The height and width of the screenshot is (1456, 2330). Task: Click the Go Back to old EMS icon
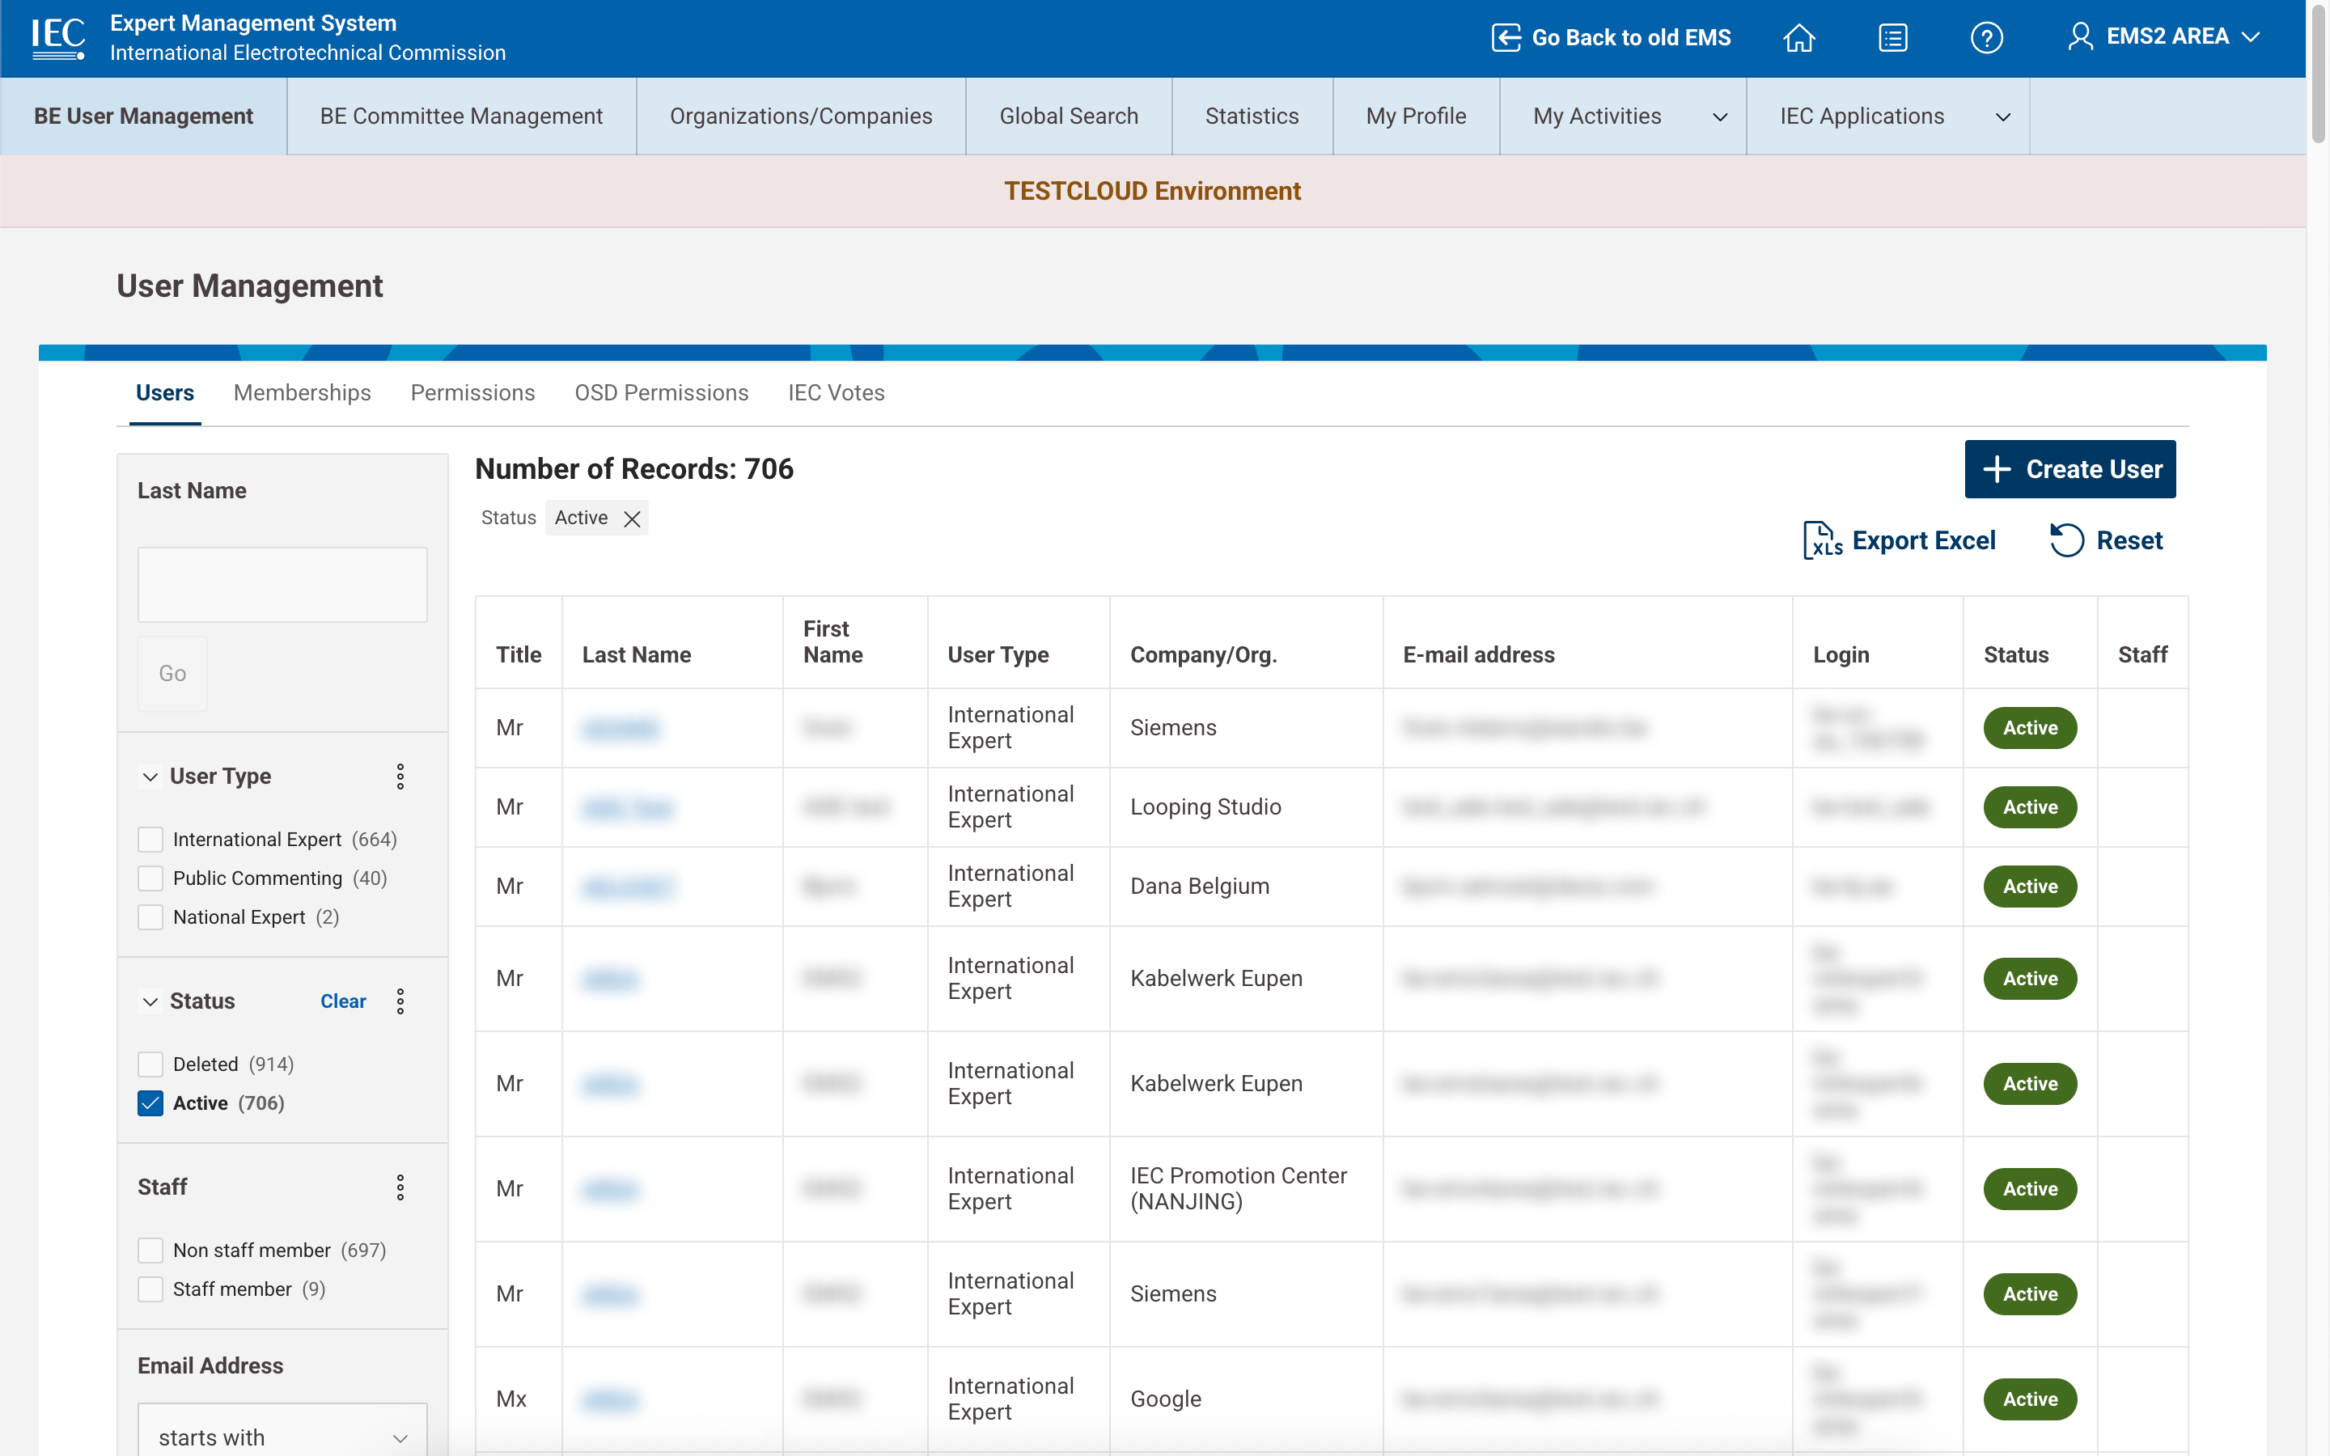point(1506,37)
